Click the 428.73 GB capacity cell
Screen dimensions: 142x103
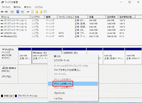coord(94,36)
